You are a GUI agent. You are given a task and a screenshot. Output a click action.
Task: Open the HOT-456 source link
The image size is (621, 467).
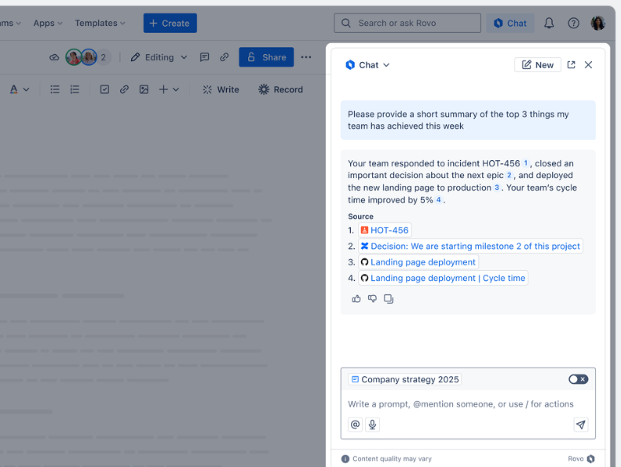[385, 230]
